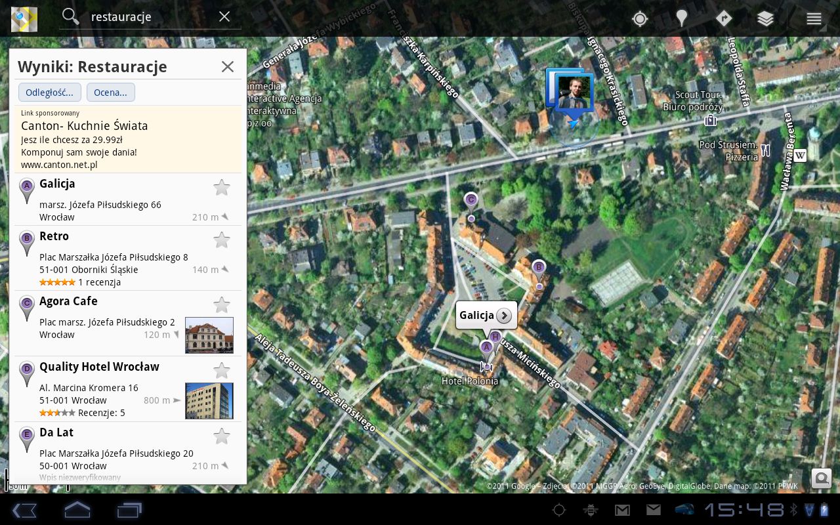Star the Galicja result
This screenshot has width=840, height=525.
pyautogui.click(x=222, y=188)
